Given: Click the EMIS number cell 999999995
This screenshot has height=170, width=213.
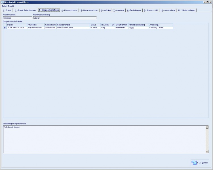Looking at the screenshot, I should point(121,27).
